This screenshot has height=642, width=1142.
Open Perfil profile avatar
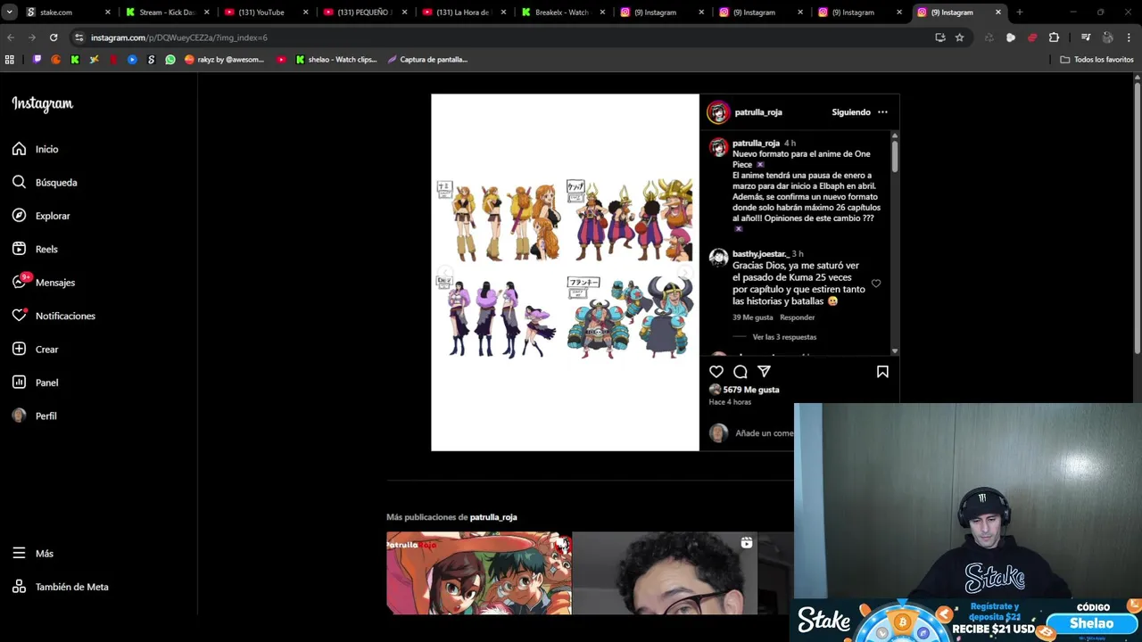(x=19, y=416)
